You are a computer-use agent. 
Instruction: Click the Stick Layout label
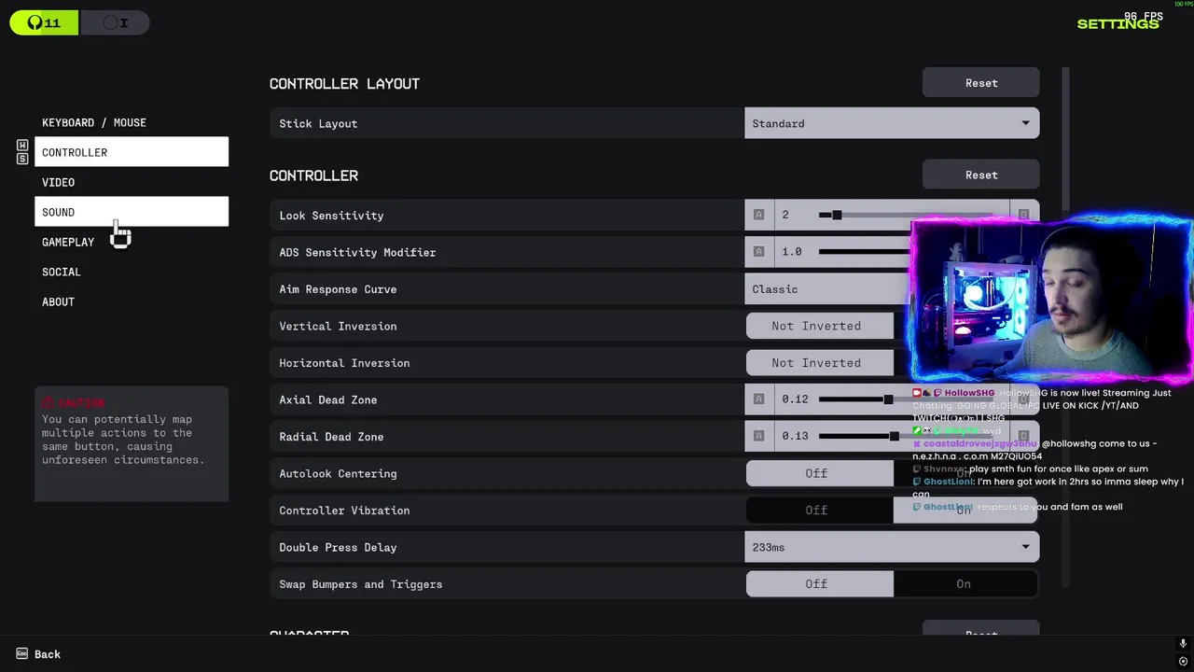(318, 123)
